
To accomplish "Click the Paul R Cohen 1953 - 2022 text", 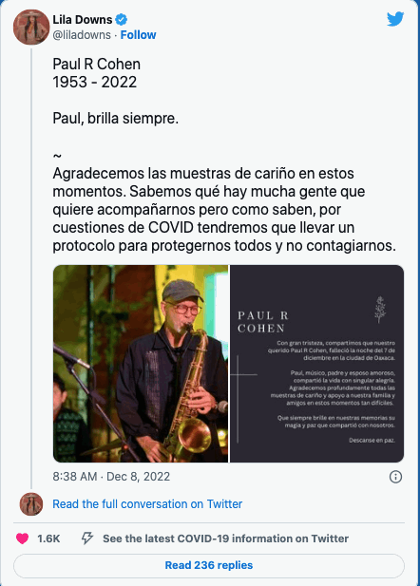I will 97,73.
